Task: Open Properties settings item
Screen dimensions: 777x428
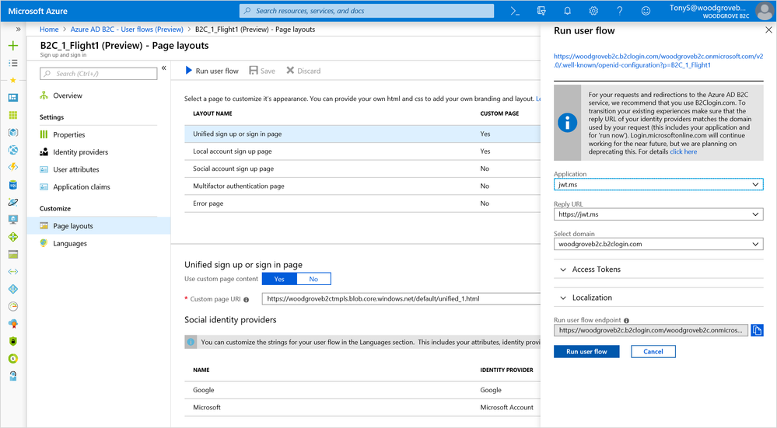Action: 69,134
